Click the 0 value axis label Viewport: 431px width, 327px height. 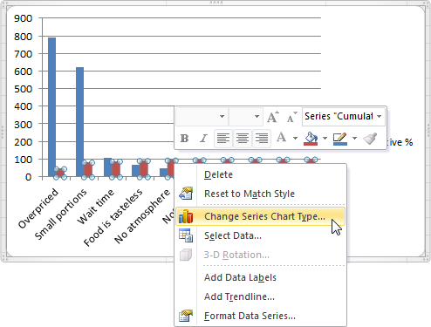click(x=28, y=177)
